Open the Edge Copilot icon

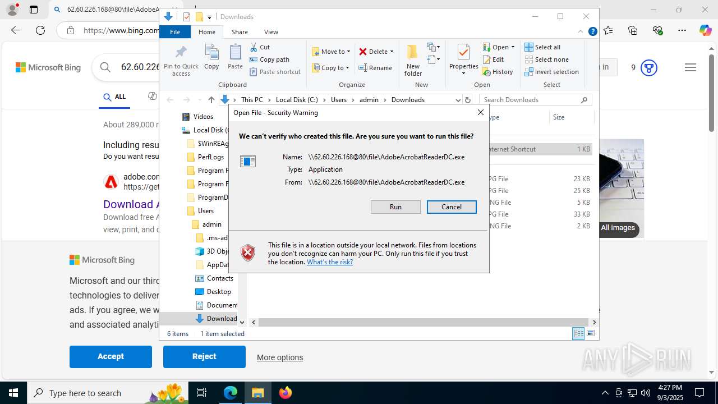[705, 30]
